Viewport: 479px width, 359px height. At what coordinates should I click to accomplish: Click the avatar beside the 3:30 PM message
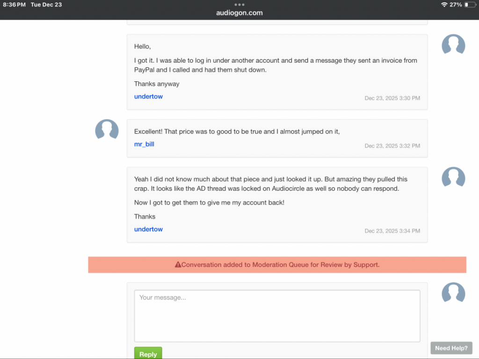[x=453, y=45]
